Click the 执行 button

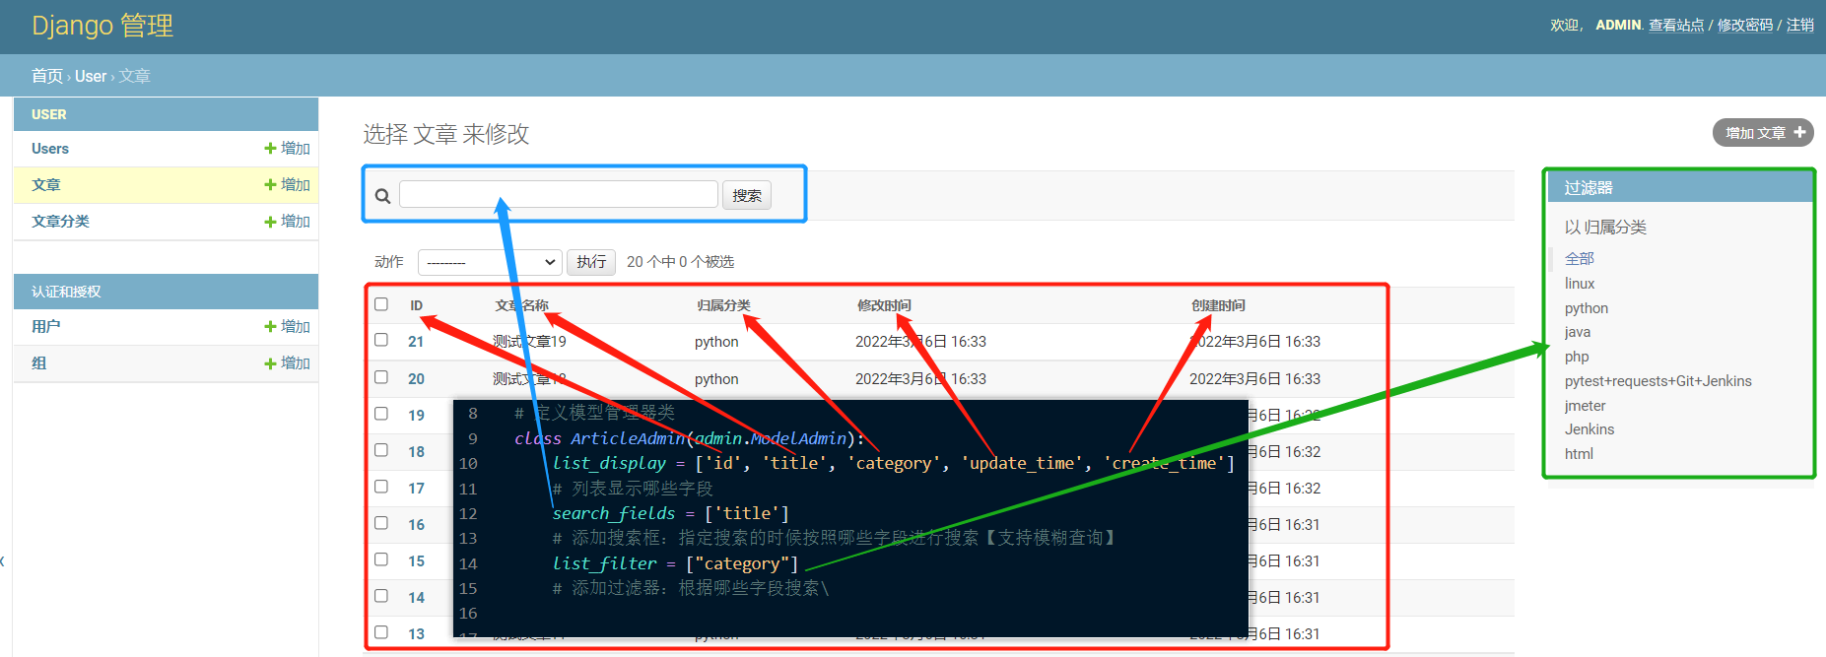(x=591, y=262)
